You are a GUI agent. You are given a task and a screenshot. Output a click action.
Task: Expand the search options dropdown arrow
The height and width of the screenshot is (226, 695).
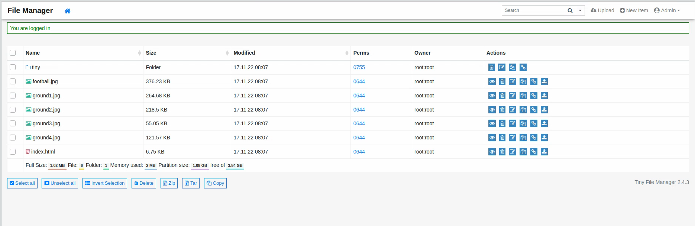[580, 10]
